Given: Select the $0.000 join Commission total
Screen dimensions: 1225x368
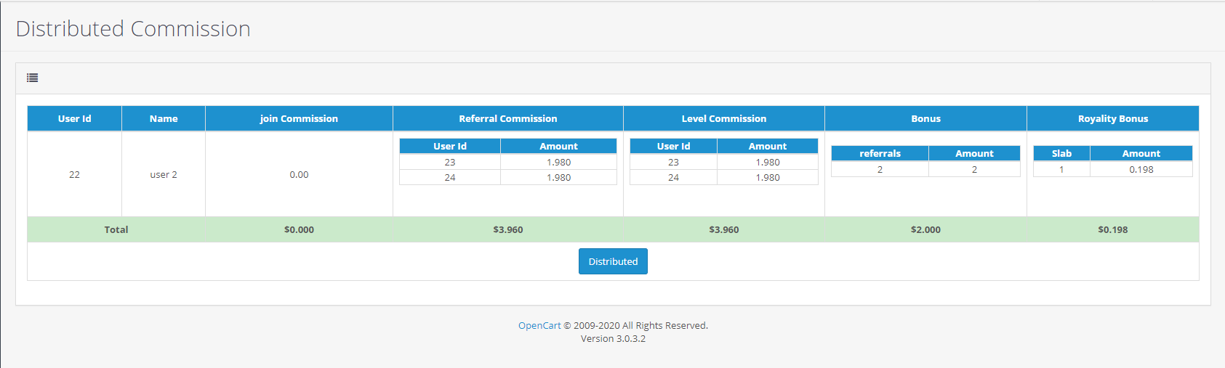Looking at the screenshot, I should (299, 229).
